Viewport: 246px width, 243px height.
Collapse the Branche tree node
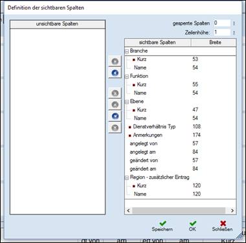point(127,51)
